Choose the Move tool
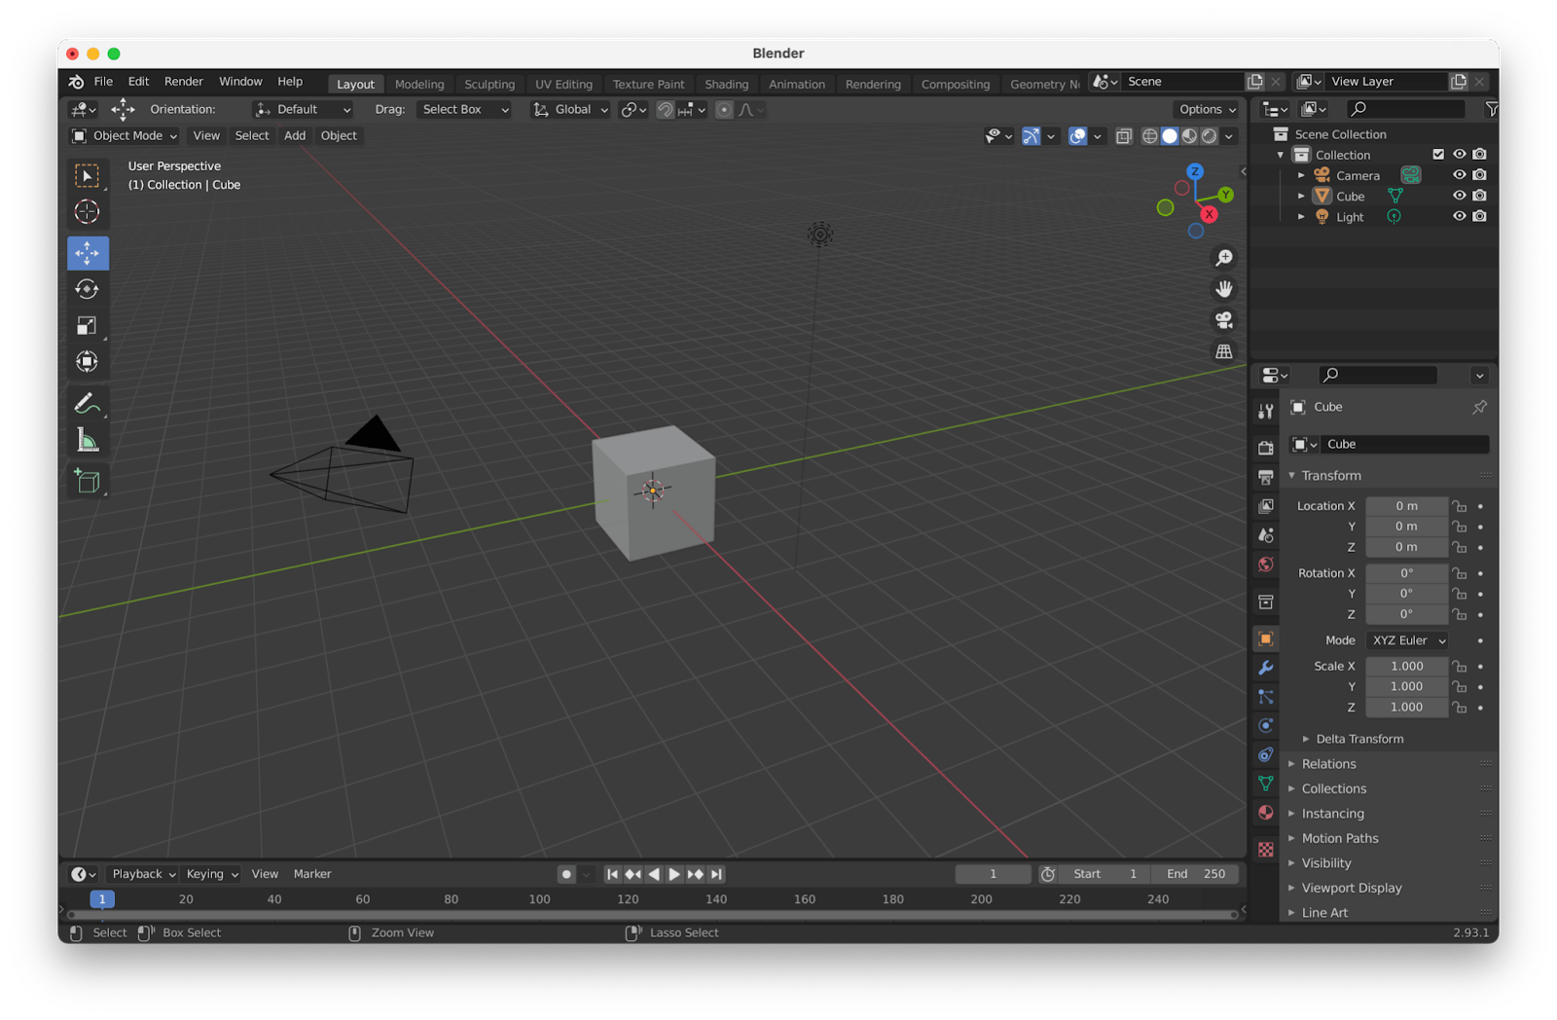1557x1020 pixels. 88,253
